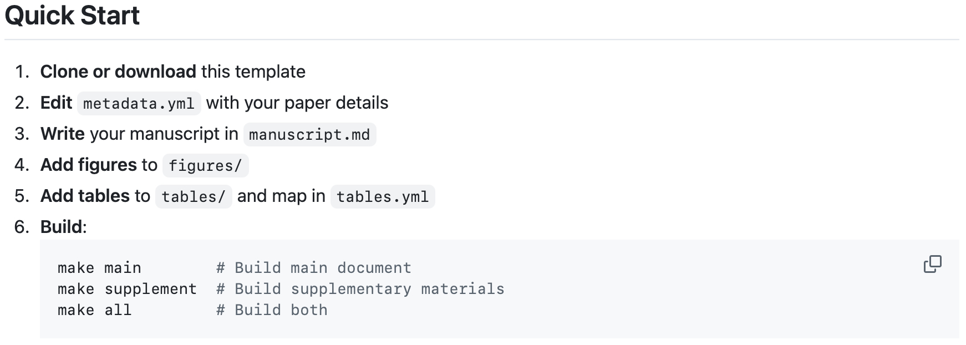966x345 pixels.
Task: Click the bold 'Build' list item
Action: click(x=62, y=227)
